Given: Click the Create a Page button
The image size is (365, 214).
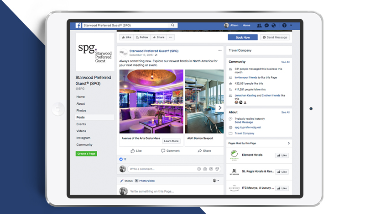Looking at the screenshot, I should pos(86,154).
